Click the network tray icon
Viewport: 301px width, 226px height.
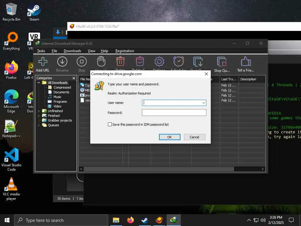click(x=256, y=220)
